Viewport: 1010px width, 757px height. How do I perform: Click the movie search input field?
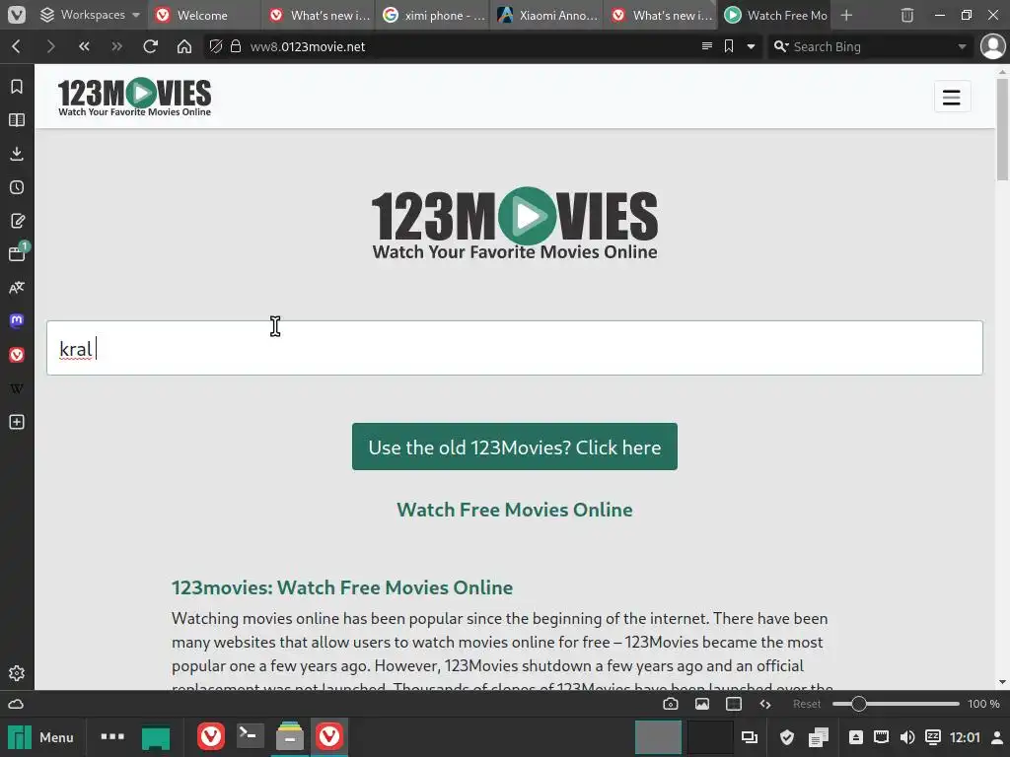point(515,348)
